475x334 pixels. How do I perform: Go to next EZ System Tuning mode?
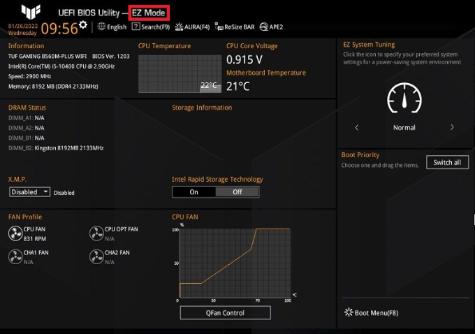452,127
